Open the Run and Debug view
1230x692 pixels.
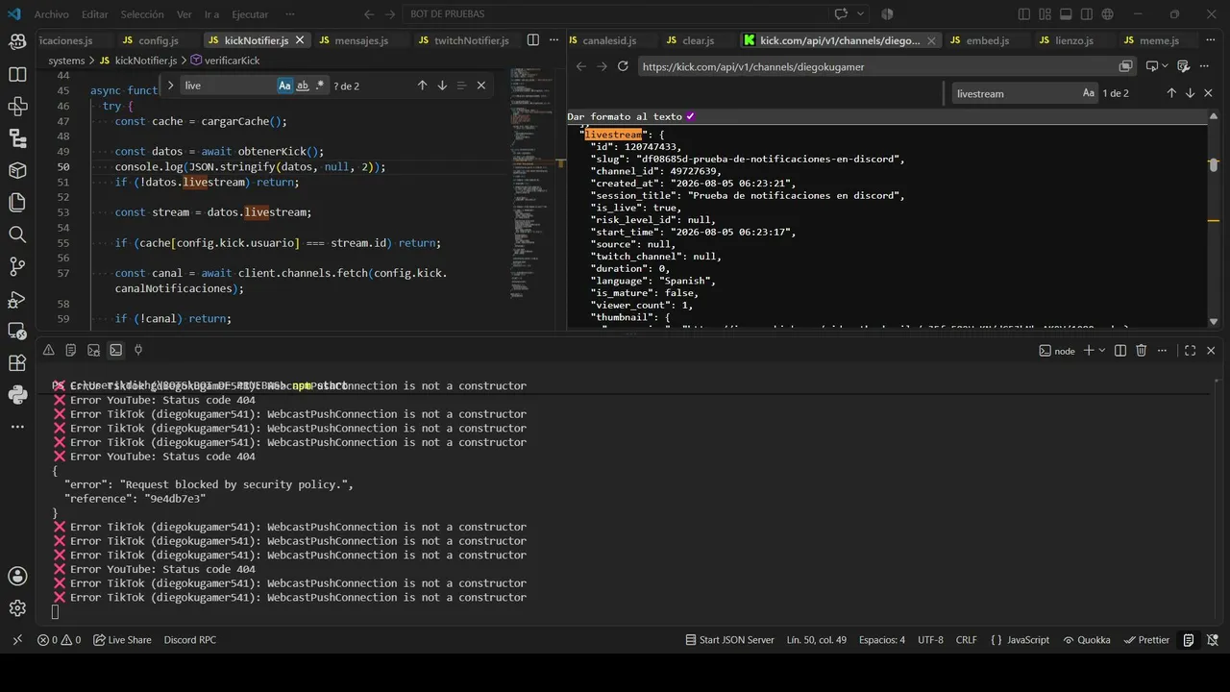17,299
